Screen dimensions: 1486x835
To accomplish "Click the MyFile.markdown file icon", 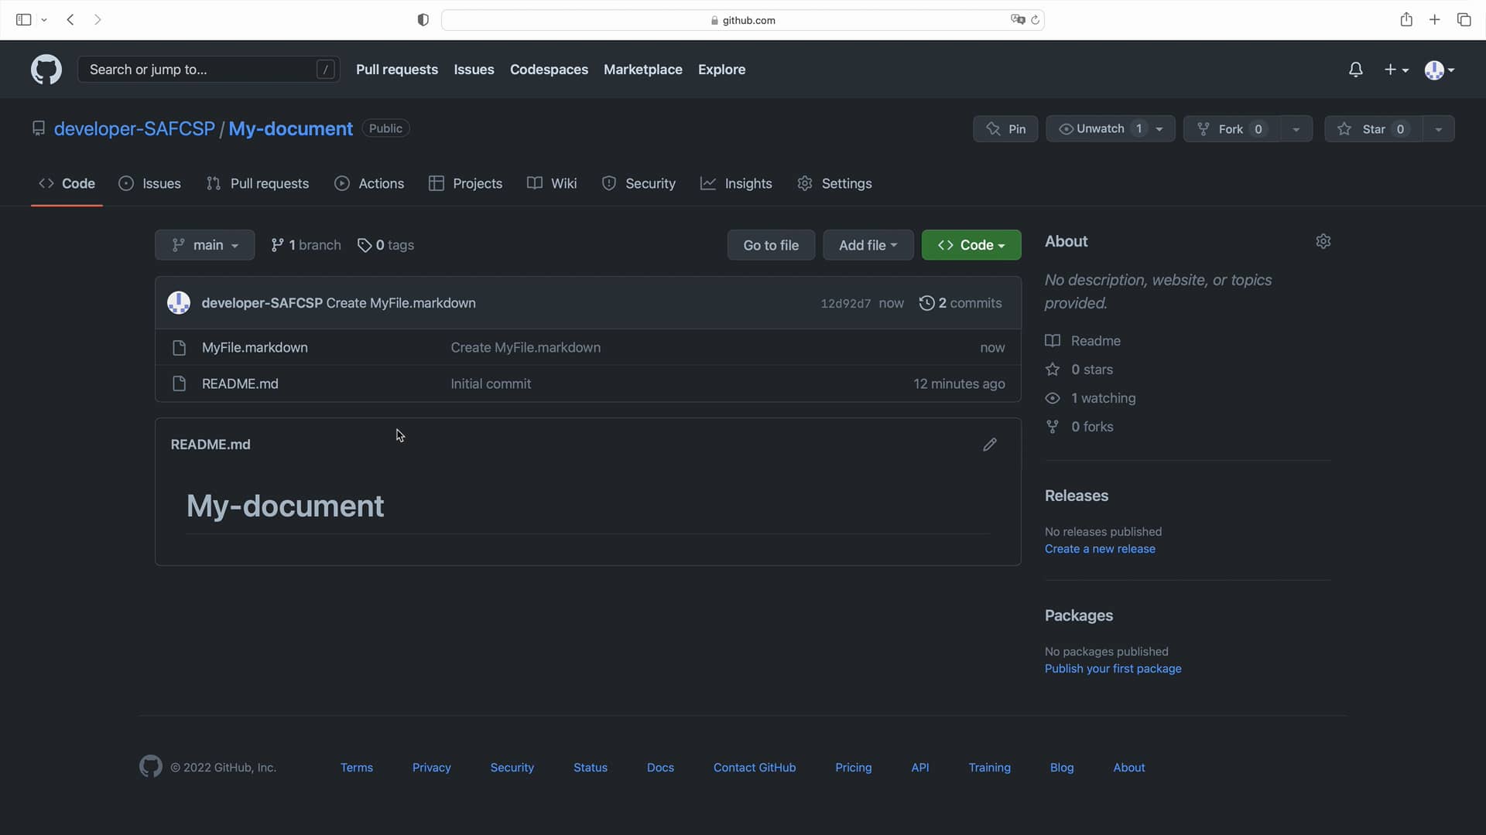I will pyautogui.click(x=179, y=348).
